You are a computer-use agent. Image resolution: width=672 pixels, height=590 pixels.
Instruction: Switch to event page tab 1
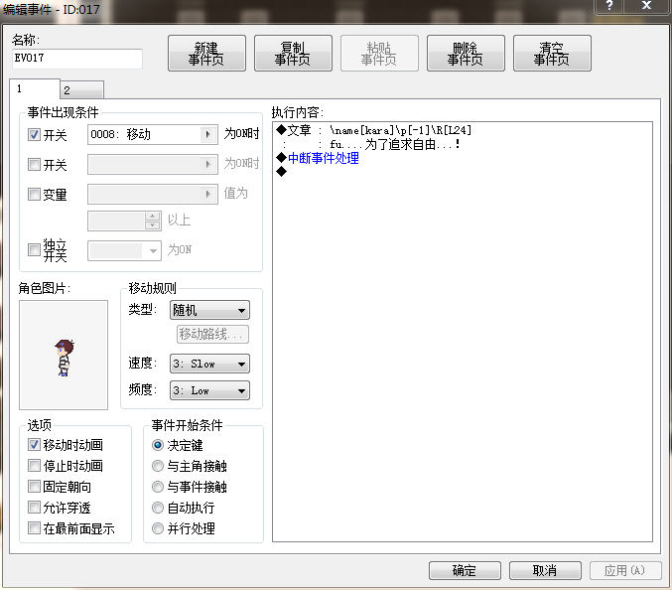(x=35, y=88)
